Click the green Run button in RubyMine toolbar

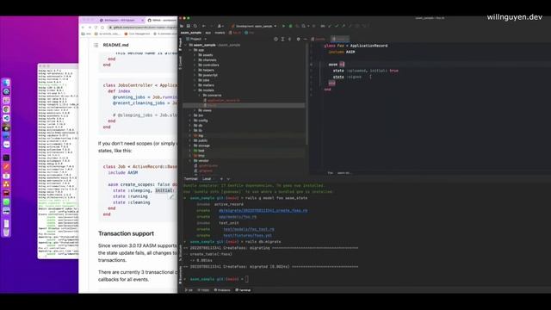click(283, 26)
